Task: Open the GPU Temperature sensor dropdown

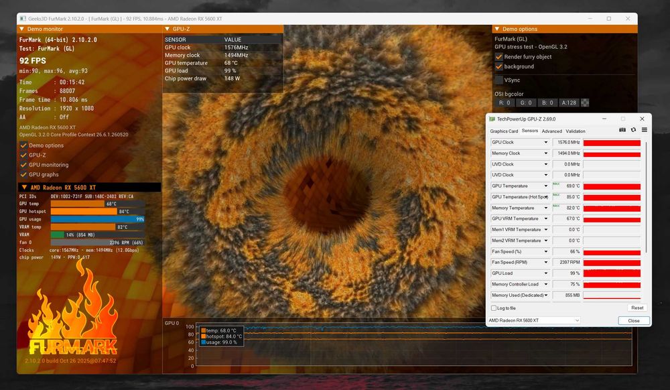Action: click(x=545, y=186)
